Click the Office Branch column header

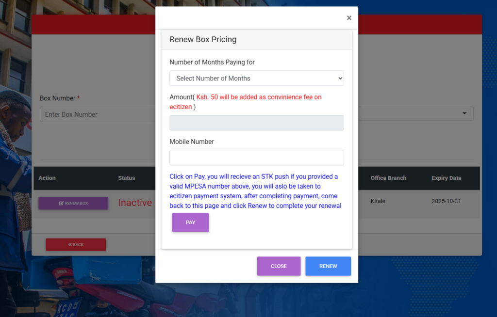tap(388, 178)
